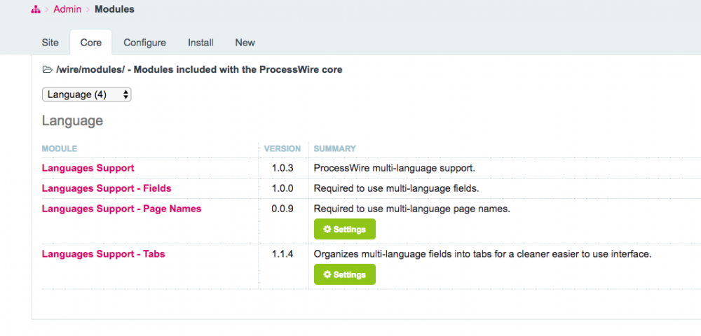This screenshot has height=336, width=701.
Task: Open Languages Support - Fields module
Action: pyautogui.click(x=107, y=188)
